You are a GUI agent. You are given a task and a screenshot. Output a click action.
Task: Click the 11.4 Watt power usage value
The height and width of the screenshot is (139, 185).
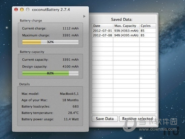click(x=71, y=119)
